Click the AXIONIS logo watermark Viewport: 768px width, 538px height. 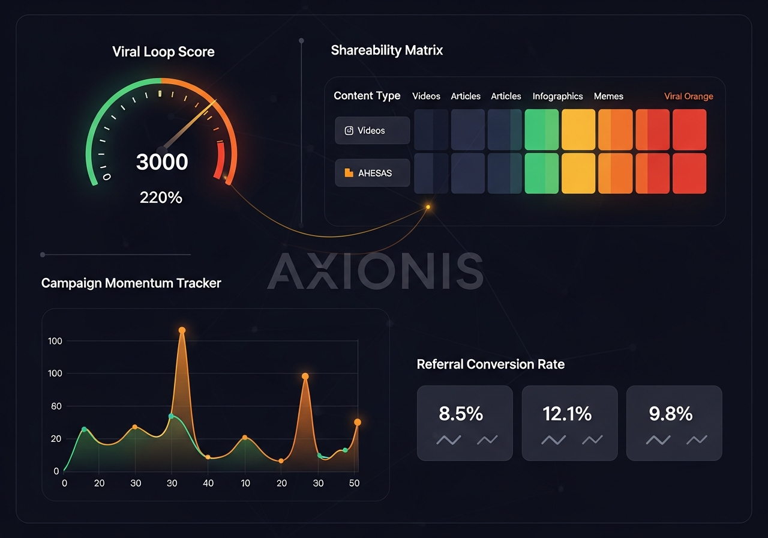[x=375, y=271]
